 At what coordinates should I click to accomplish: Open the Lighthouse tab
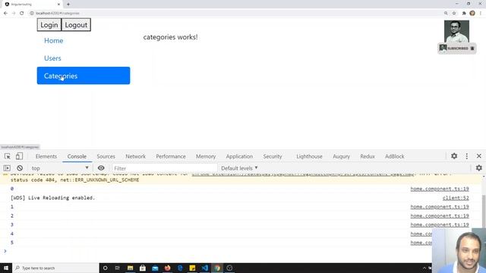(309, 156)
